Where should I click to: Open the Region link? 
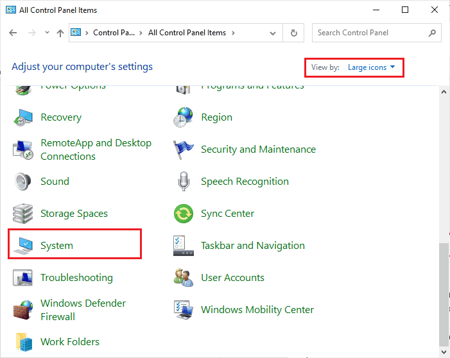click(217, 117)
